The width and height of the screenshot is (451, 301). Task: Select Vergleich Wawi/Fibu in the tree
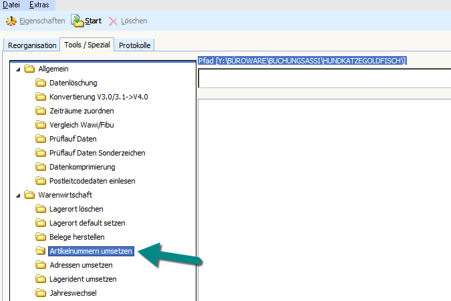click(86, 125)
